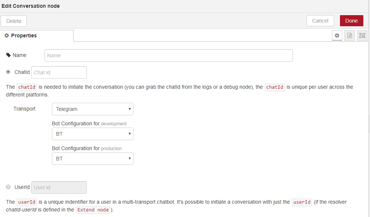This screenshot has height=217, width=370.
Task: Click the tag icon beside the Name field
Action: pos(8,55)
